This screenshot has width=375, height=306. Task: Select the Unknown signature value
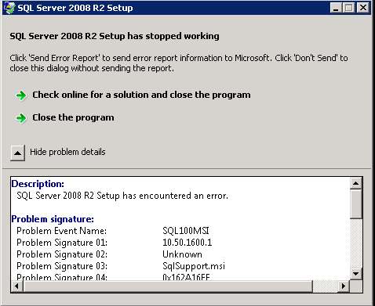[x=182, y=254]
